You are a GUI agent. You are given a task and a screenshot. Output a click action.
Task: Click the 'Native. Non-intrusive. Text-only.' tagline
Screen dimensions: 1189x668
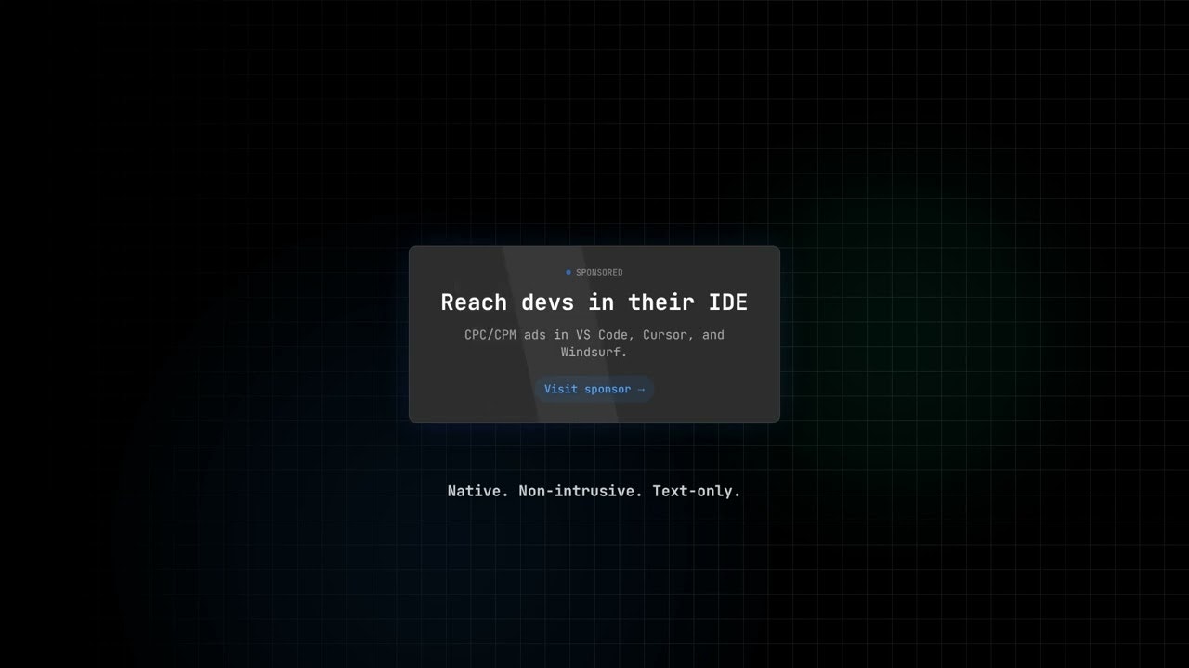(x=594, y=491)
